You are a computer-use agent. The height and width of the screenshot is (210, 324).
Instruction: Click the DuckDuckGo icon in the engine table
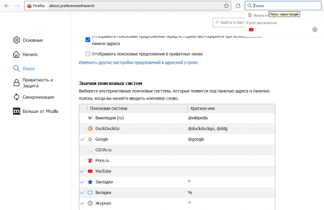90,129
